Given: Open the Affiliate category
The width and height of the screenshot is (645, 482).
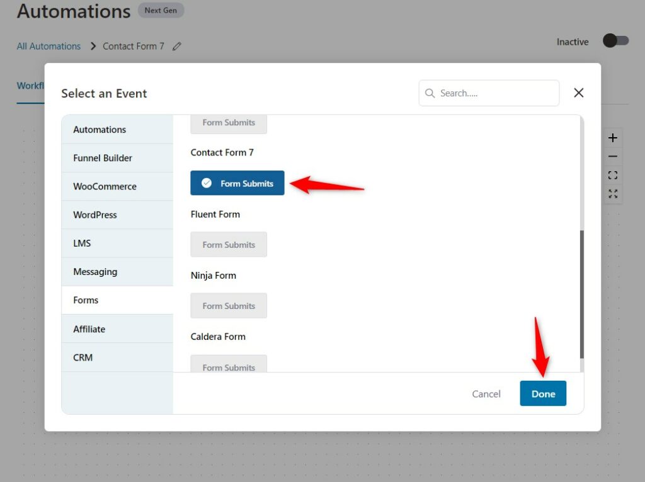Looking at the screenshot, I should click(117, 328).
